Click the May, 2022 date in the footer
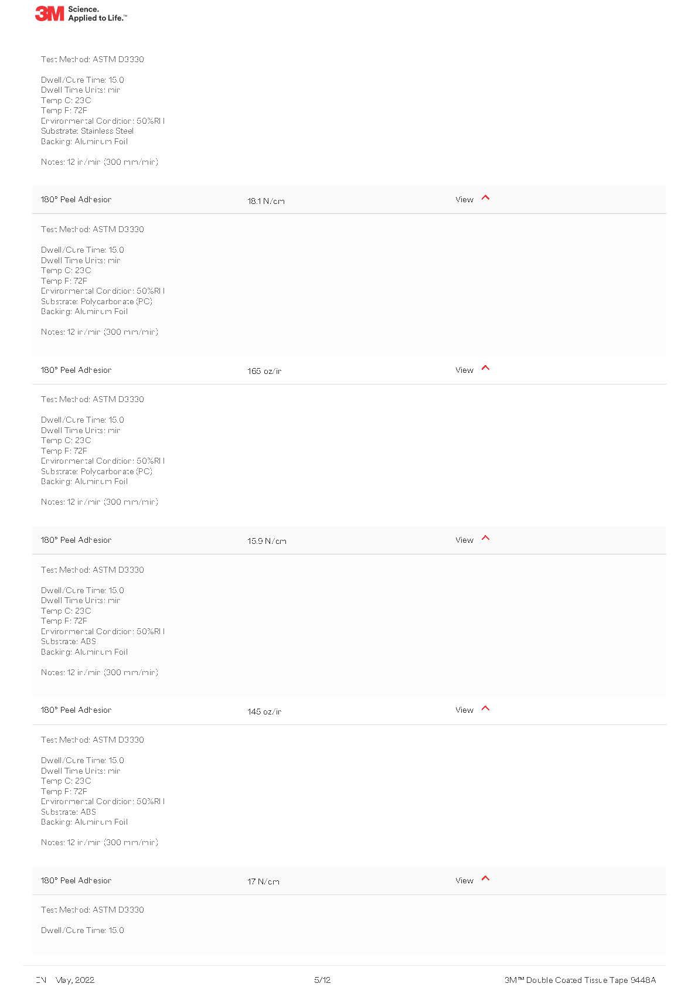Image resolution: width=698 pixels, height=987 pixels. coord(75,980)
